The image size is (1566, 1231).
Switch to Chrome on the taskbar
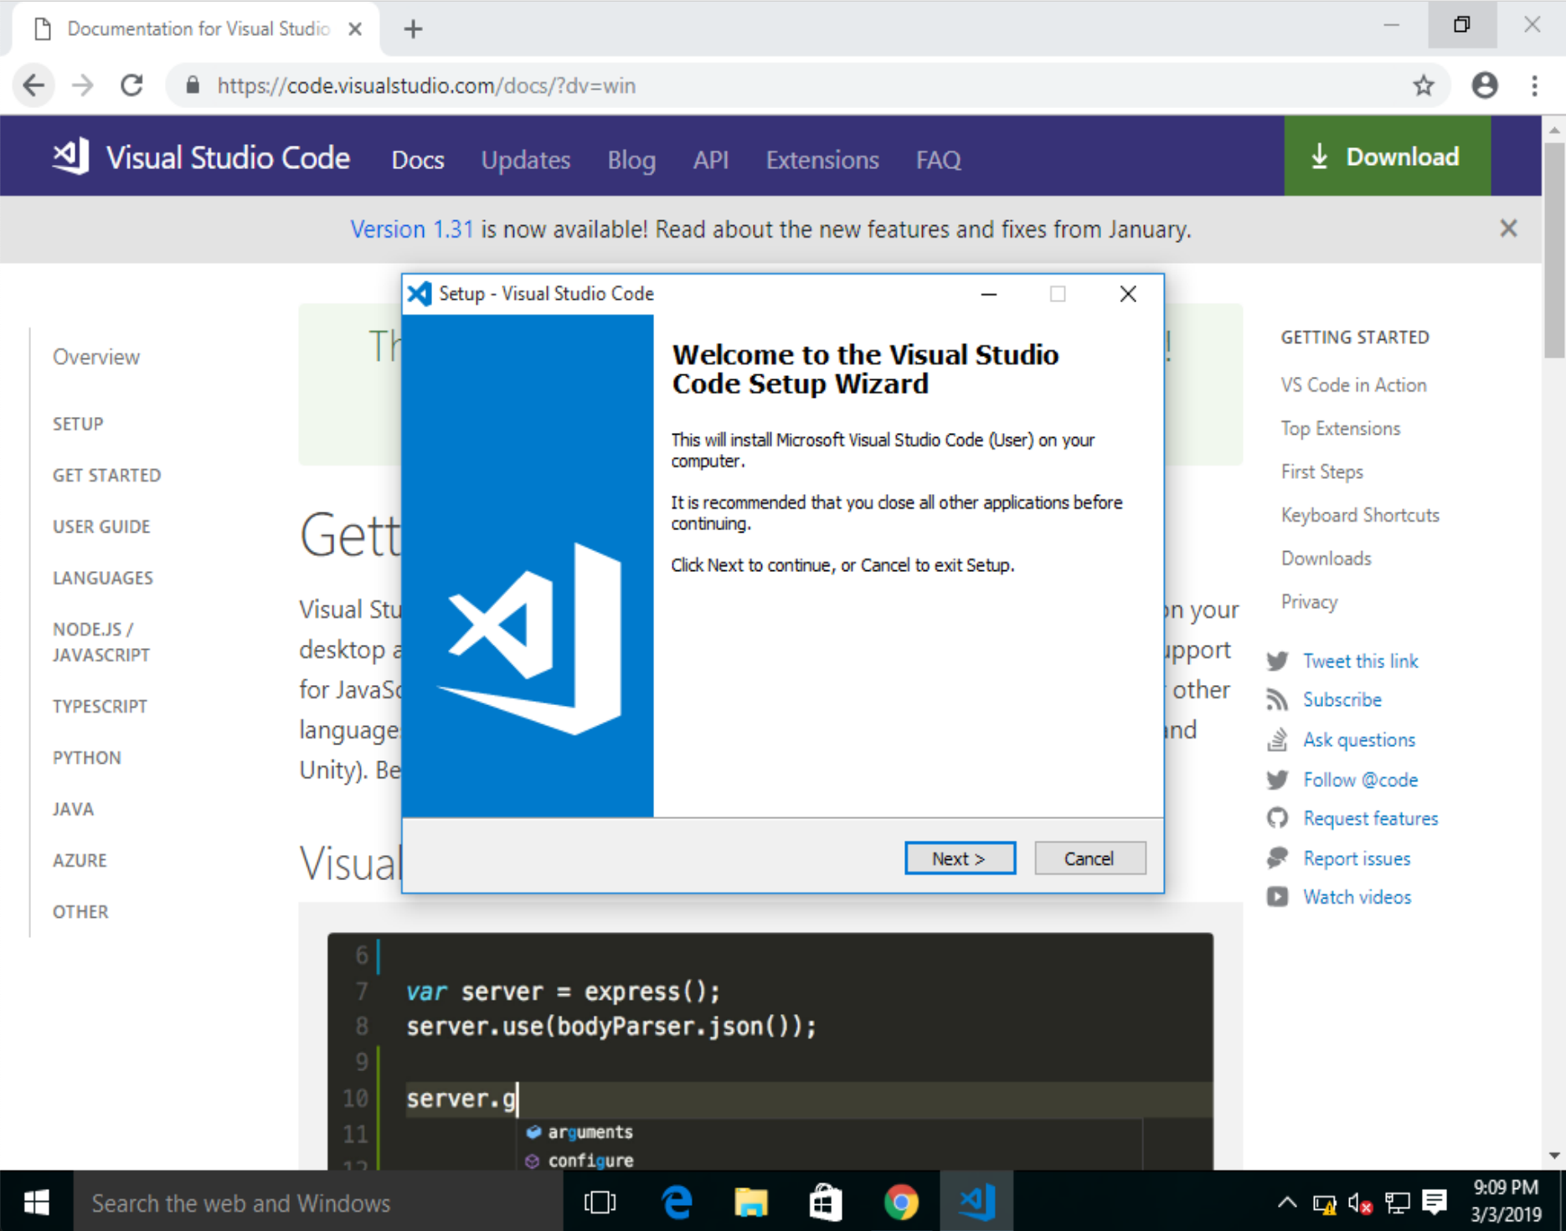[901, 1203]
